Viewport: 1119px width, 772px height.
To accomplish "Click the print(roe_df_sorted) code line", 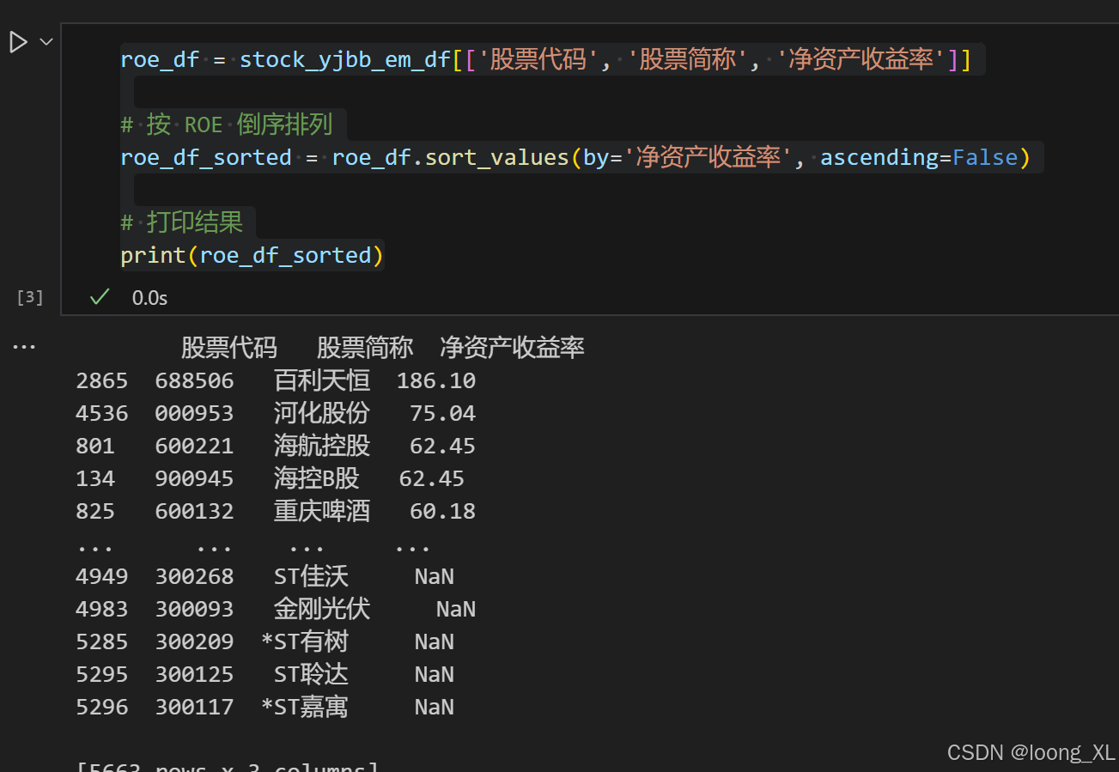I will (x=252, y=256).
